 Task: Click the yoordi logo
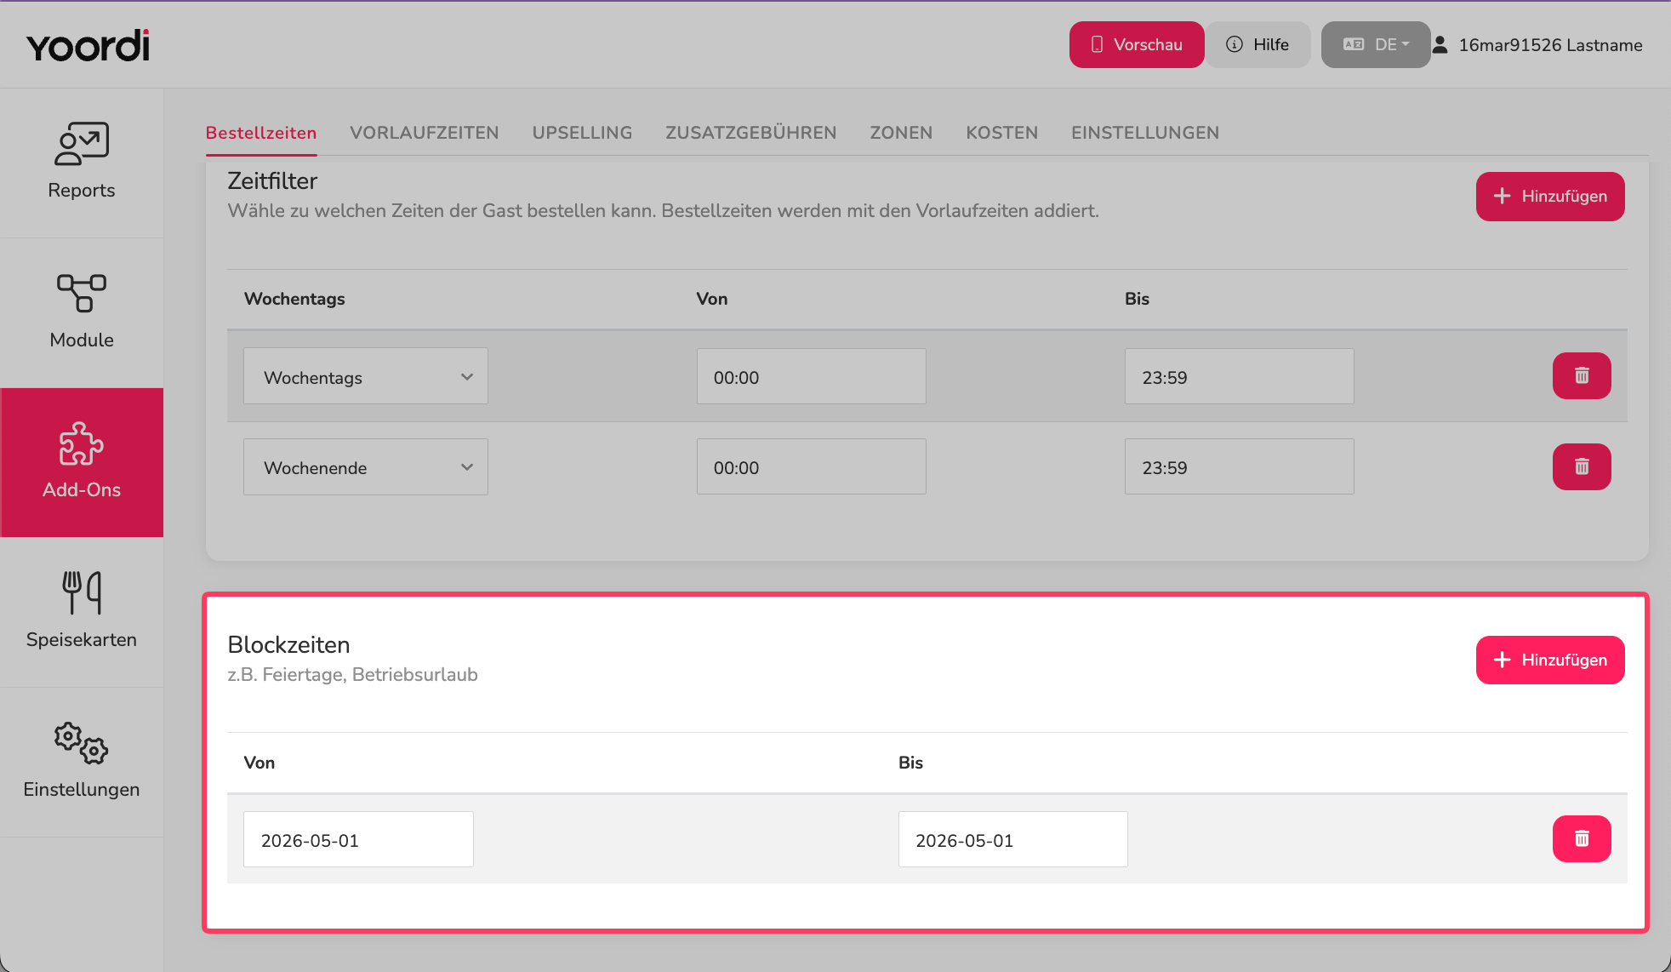point(88,45)
